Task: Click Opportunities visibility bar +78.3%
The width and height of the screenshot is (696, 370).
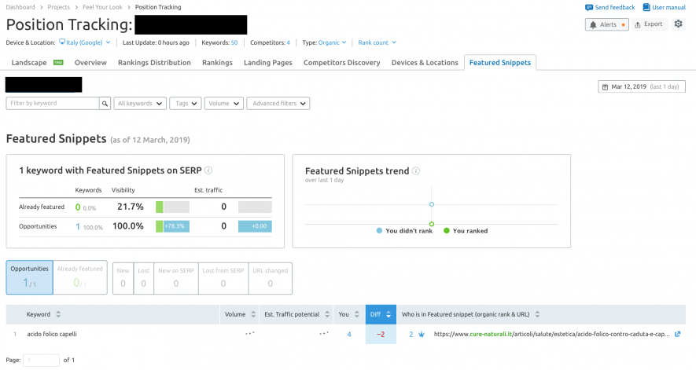Action: click(173, 226)
